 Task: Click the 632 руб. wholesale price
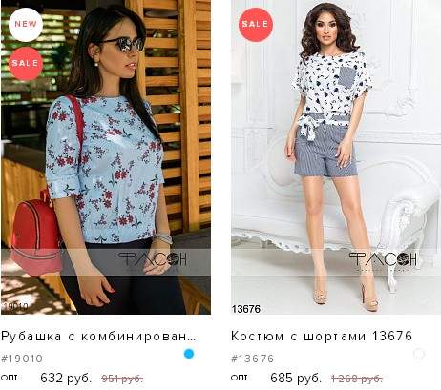click(x=66, y=378)
